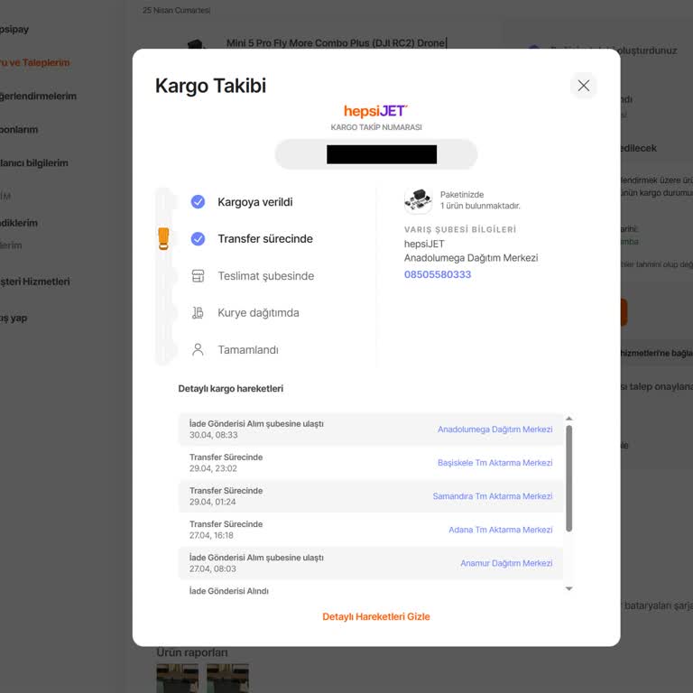The image size is (693, 693).
Task: Open Mini 5 Pro Fly More Combo product title
Action: coord(337,43)
